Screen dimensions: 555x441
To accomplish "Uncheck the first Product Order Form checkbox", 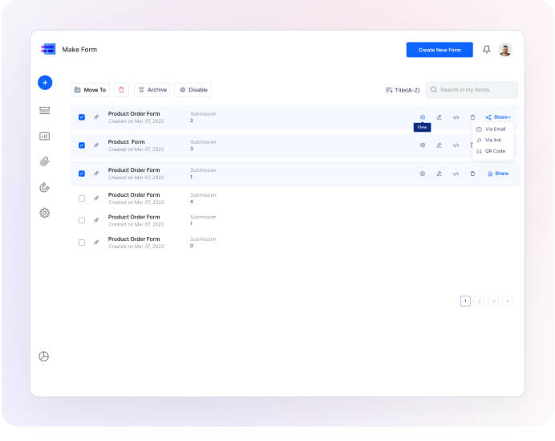I will (82, 117).
